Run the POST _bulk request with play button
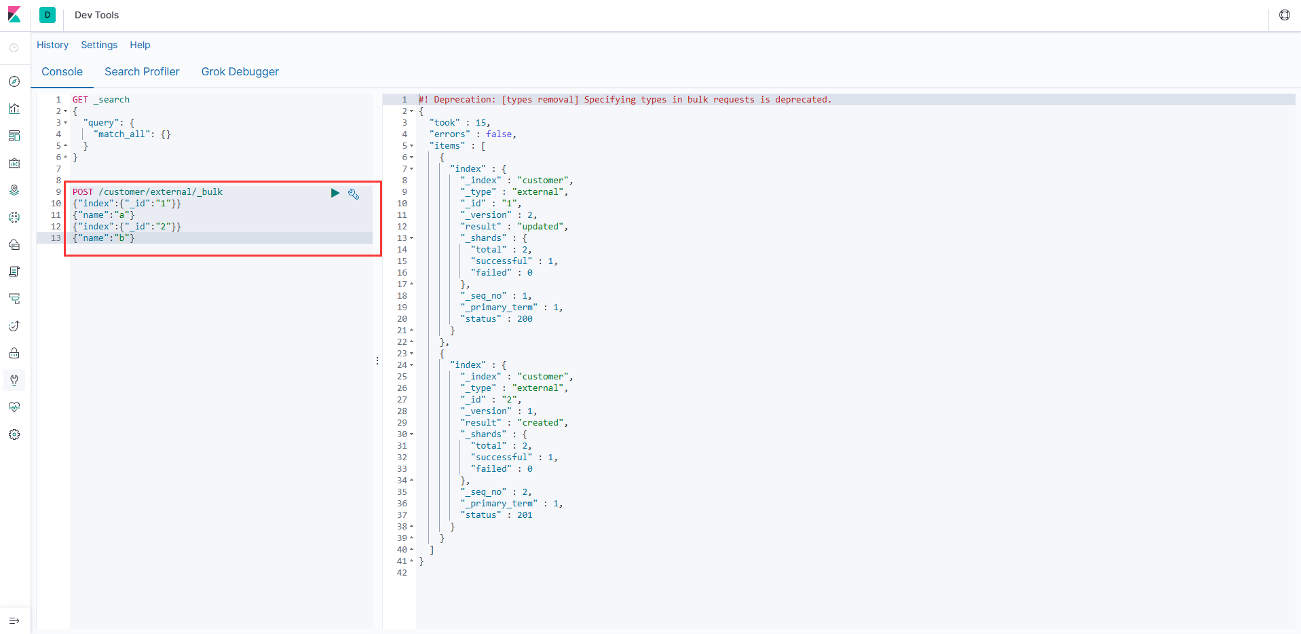Viewport: 1301px width, 634px height. click(335, 193)
